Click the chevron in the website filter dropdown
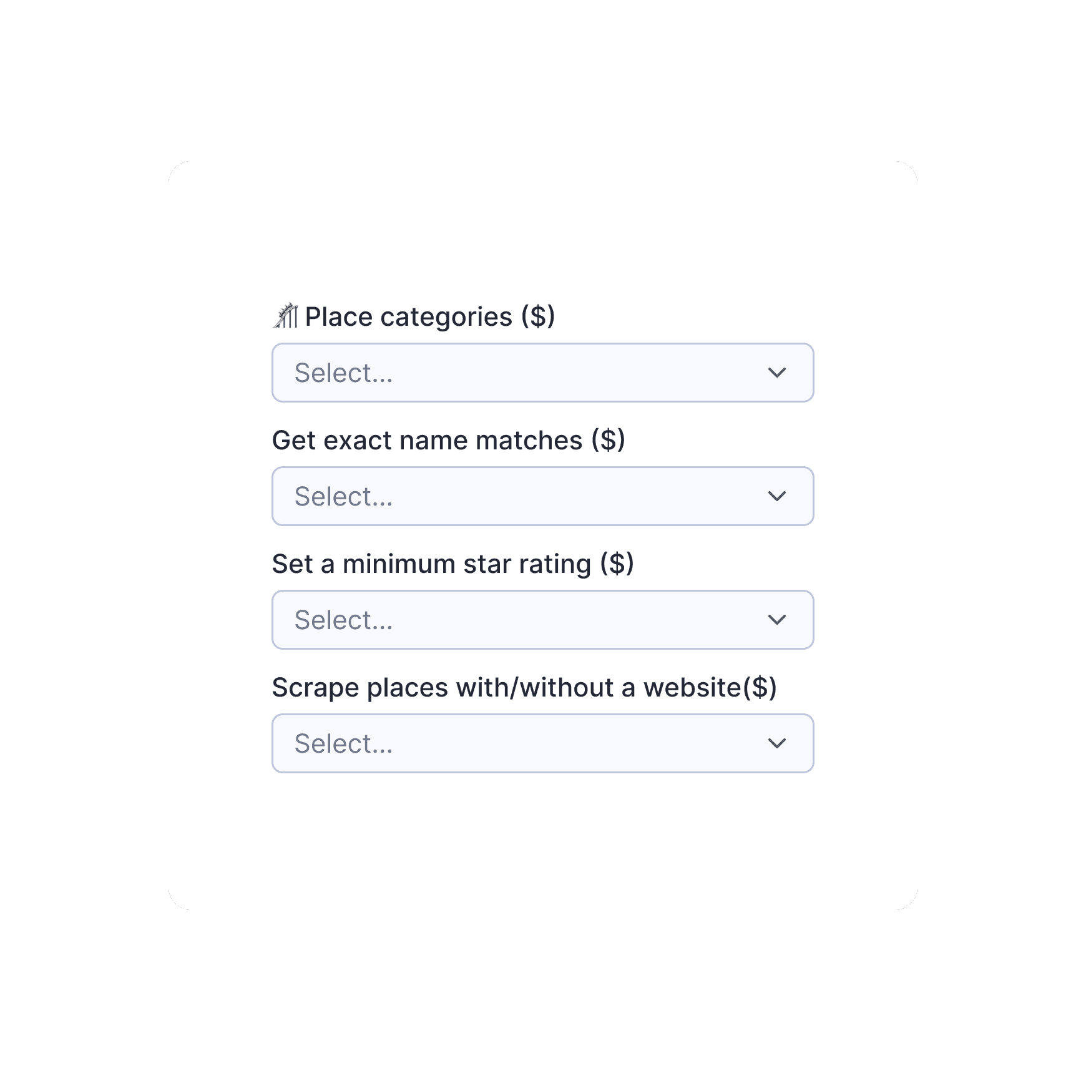 pos(776,743)
